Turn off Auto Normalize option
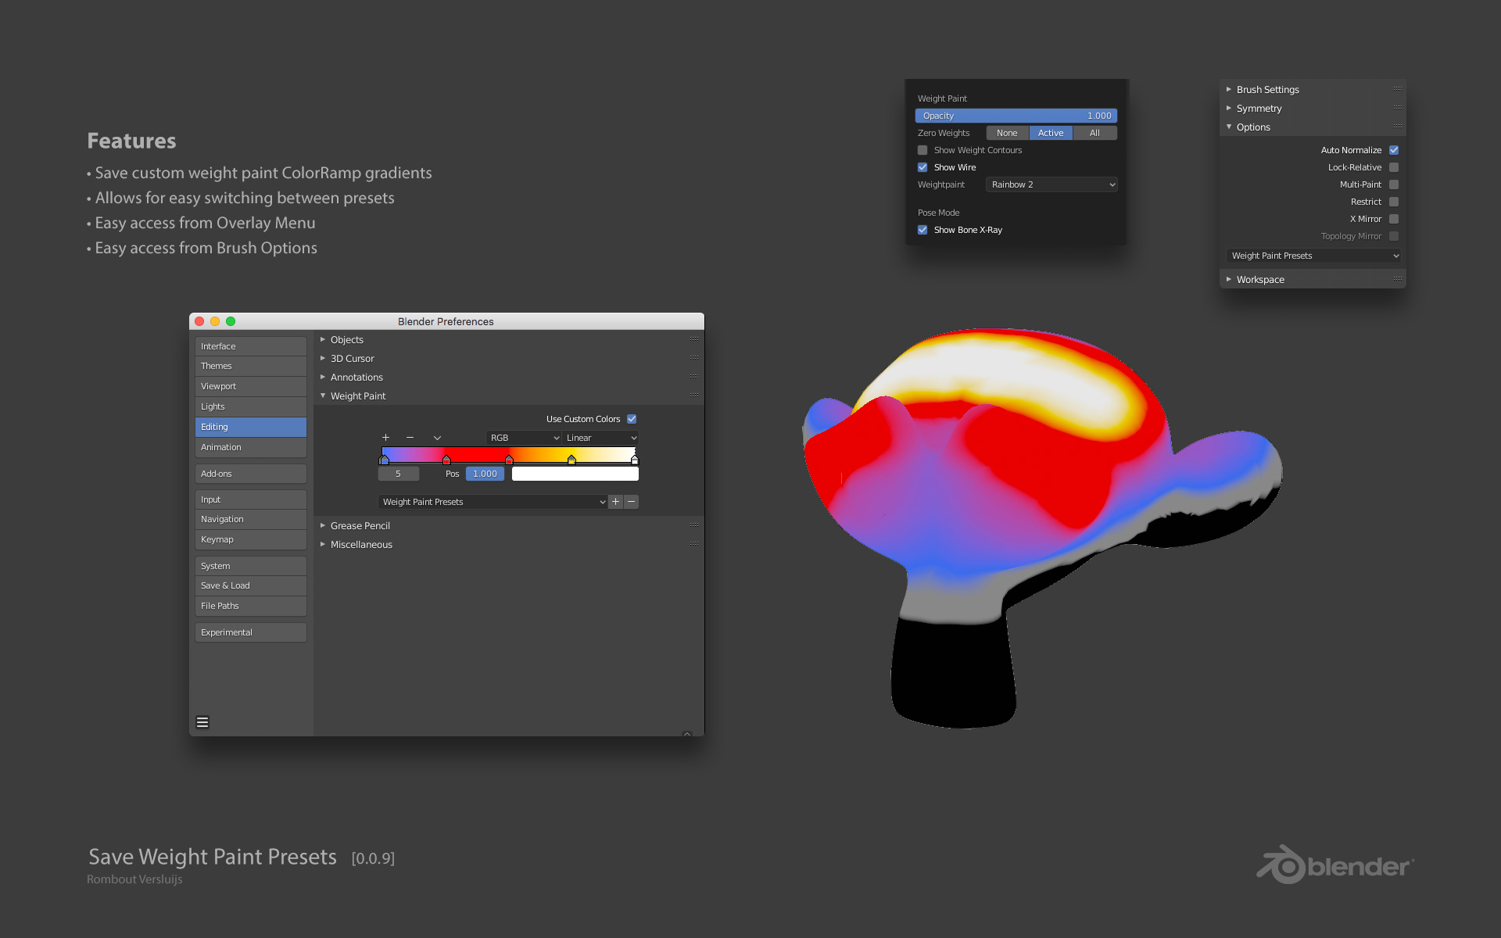 [1394, 150]
